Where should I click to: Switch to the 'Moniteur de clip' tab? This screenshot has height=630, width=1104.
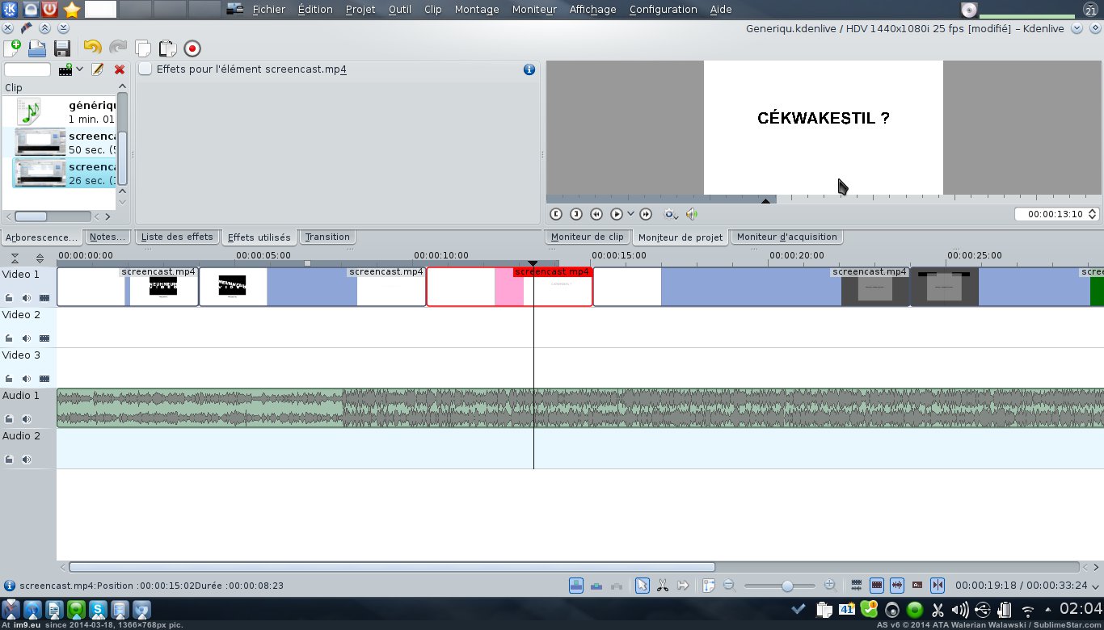pyautogui.click(x=587, y=237)
